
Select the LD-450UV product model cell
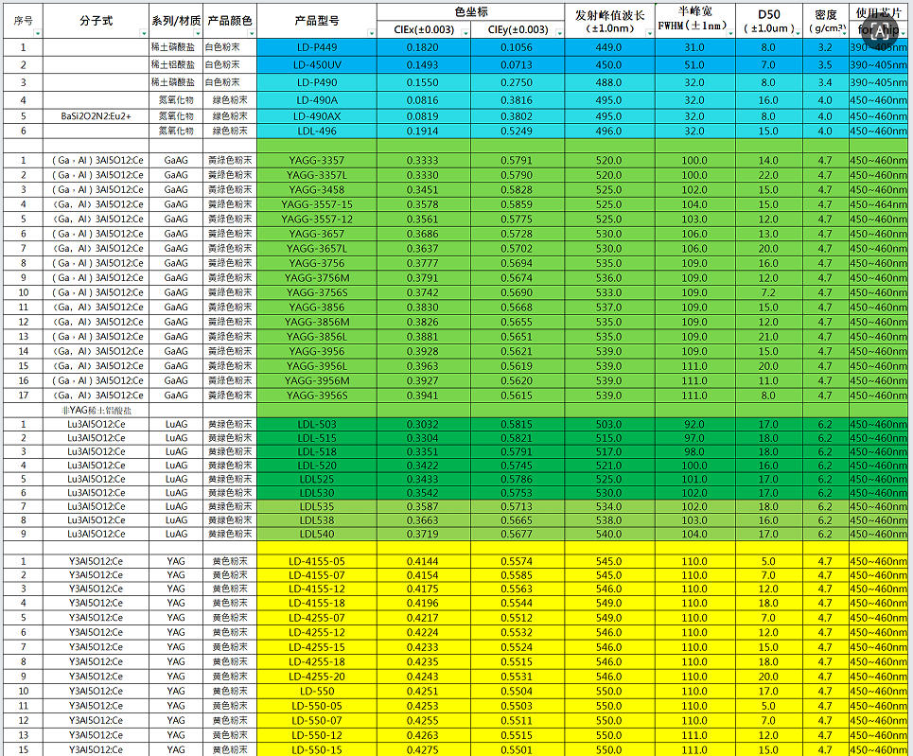point(316,64)
